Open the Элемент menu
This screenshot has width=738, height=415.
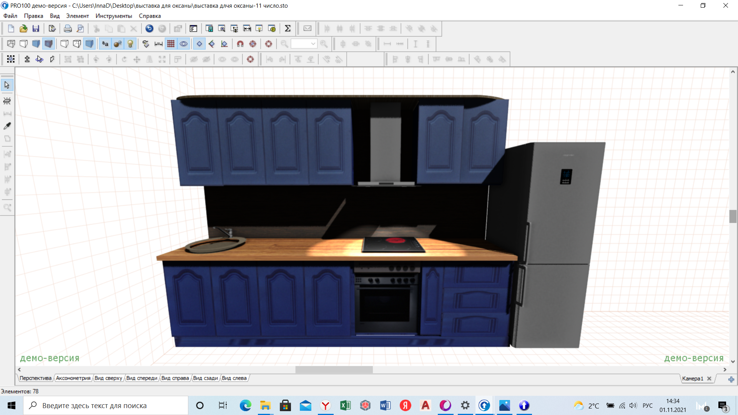(77, 16)
